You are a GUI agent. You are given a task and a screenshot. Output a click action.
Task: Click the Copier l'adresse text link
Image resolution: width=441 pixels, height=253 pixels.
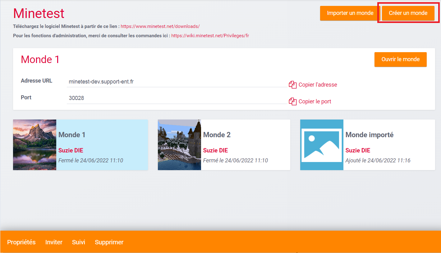(x=318, y=85)
